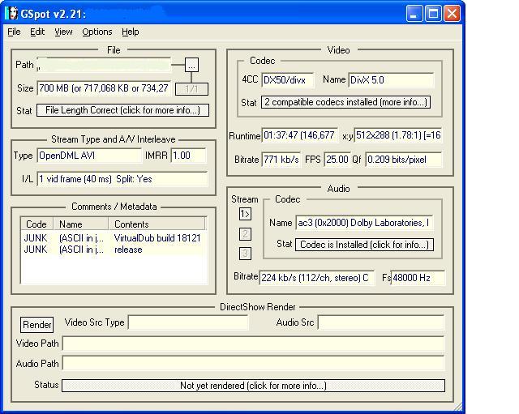Click the FPS value 25.00

point(337,160)
